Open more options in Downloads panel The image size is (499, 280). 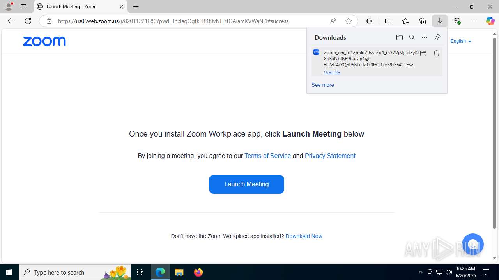click(425, 37)
